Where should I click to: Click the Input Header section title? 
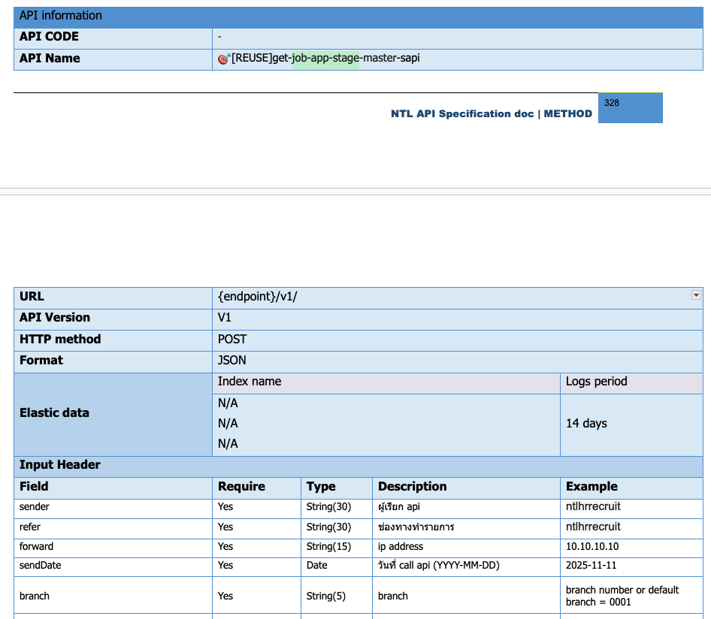pos(60,465)
